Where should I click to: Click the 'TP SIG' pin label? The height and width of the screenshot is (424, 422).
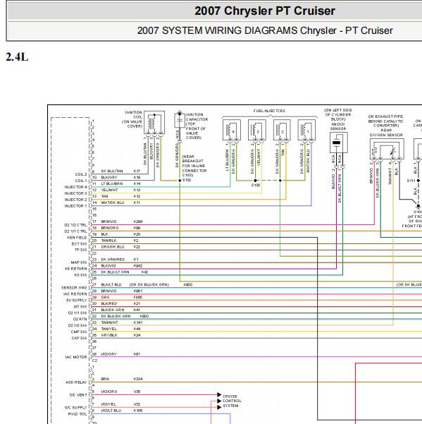[81, 250]
